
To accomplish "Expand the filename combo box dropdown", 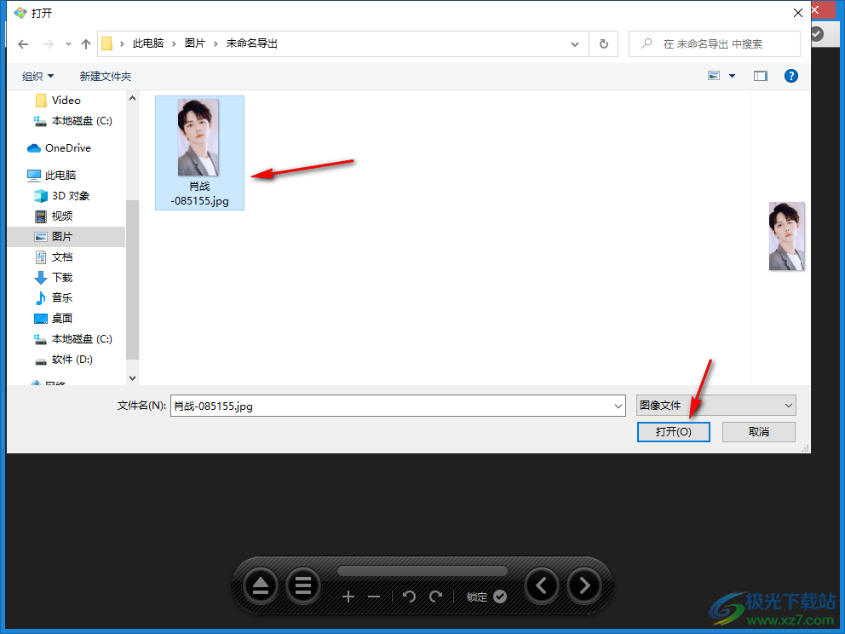I will pyautogui.click(x=618, y=406).
